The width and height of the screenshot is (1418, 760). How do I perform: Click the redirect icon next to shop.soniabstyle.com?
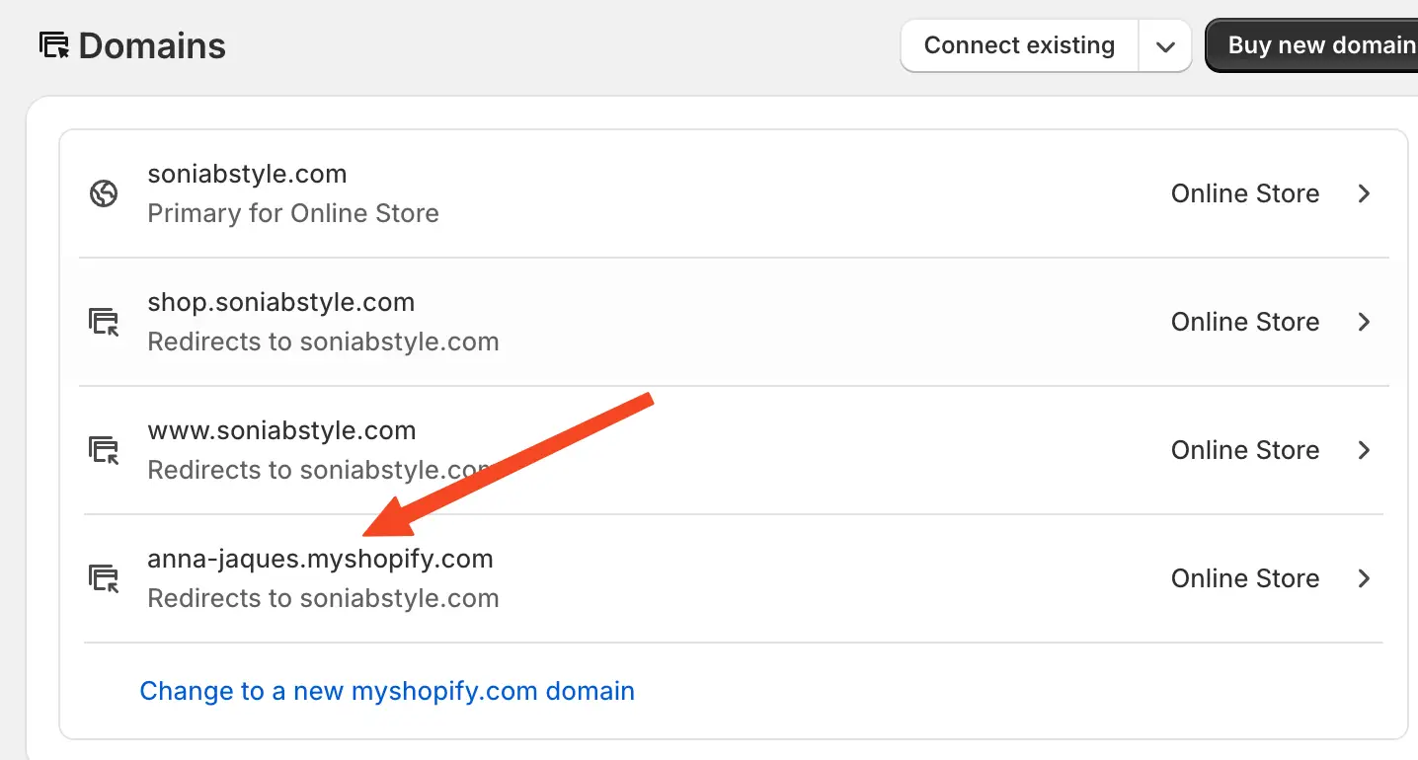pos(103,322)
